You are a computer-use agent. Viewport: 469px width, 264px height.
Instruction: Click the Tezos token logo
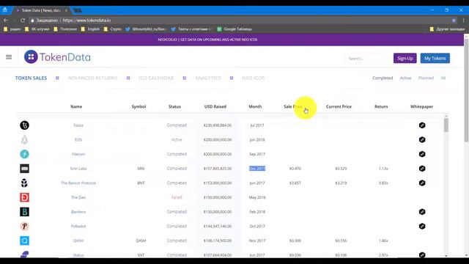[24, 125]
